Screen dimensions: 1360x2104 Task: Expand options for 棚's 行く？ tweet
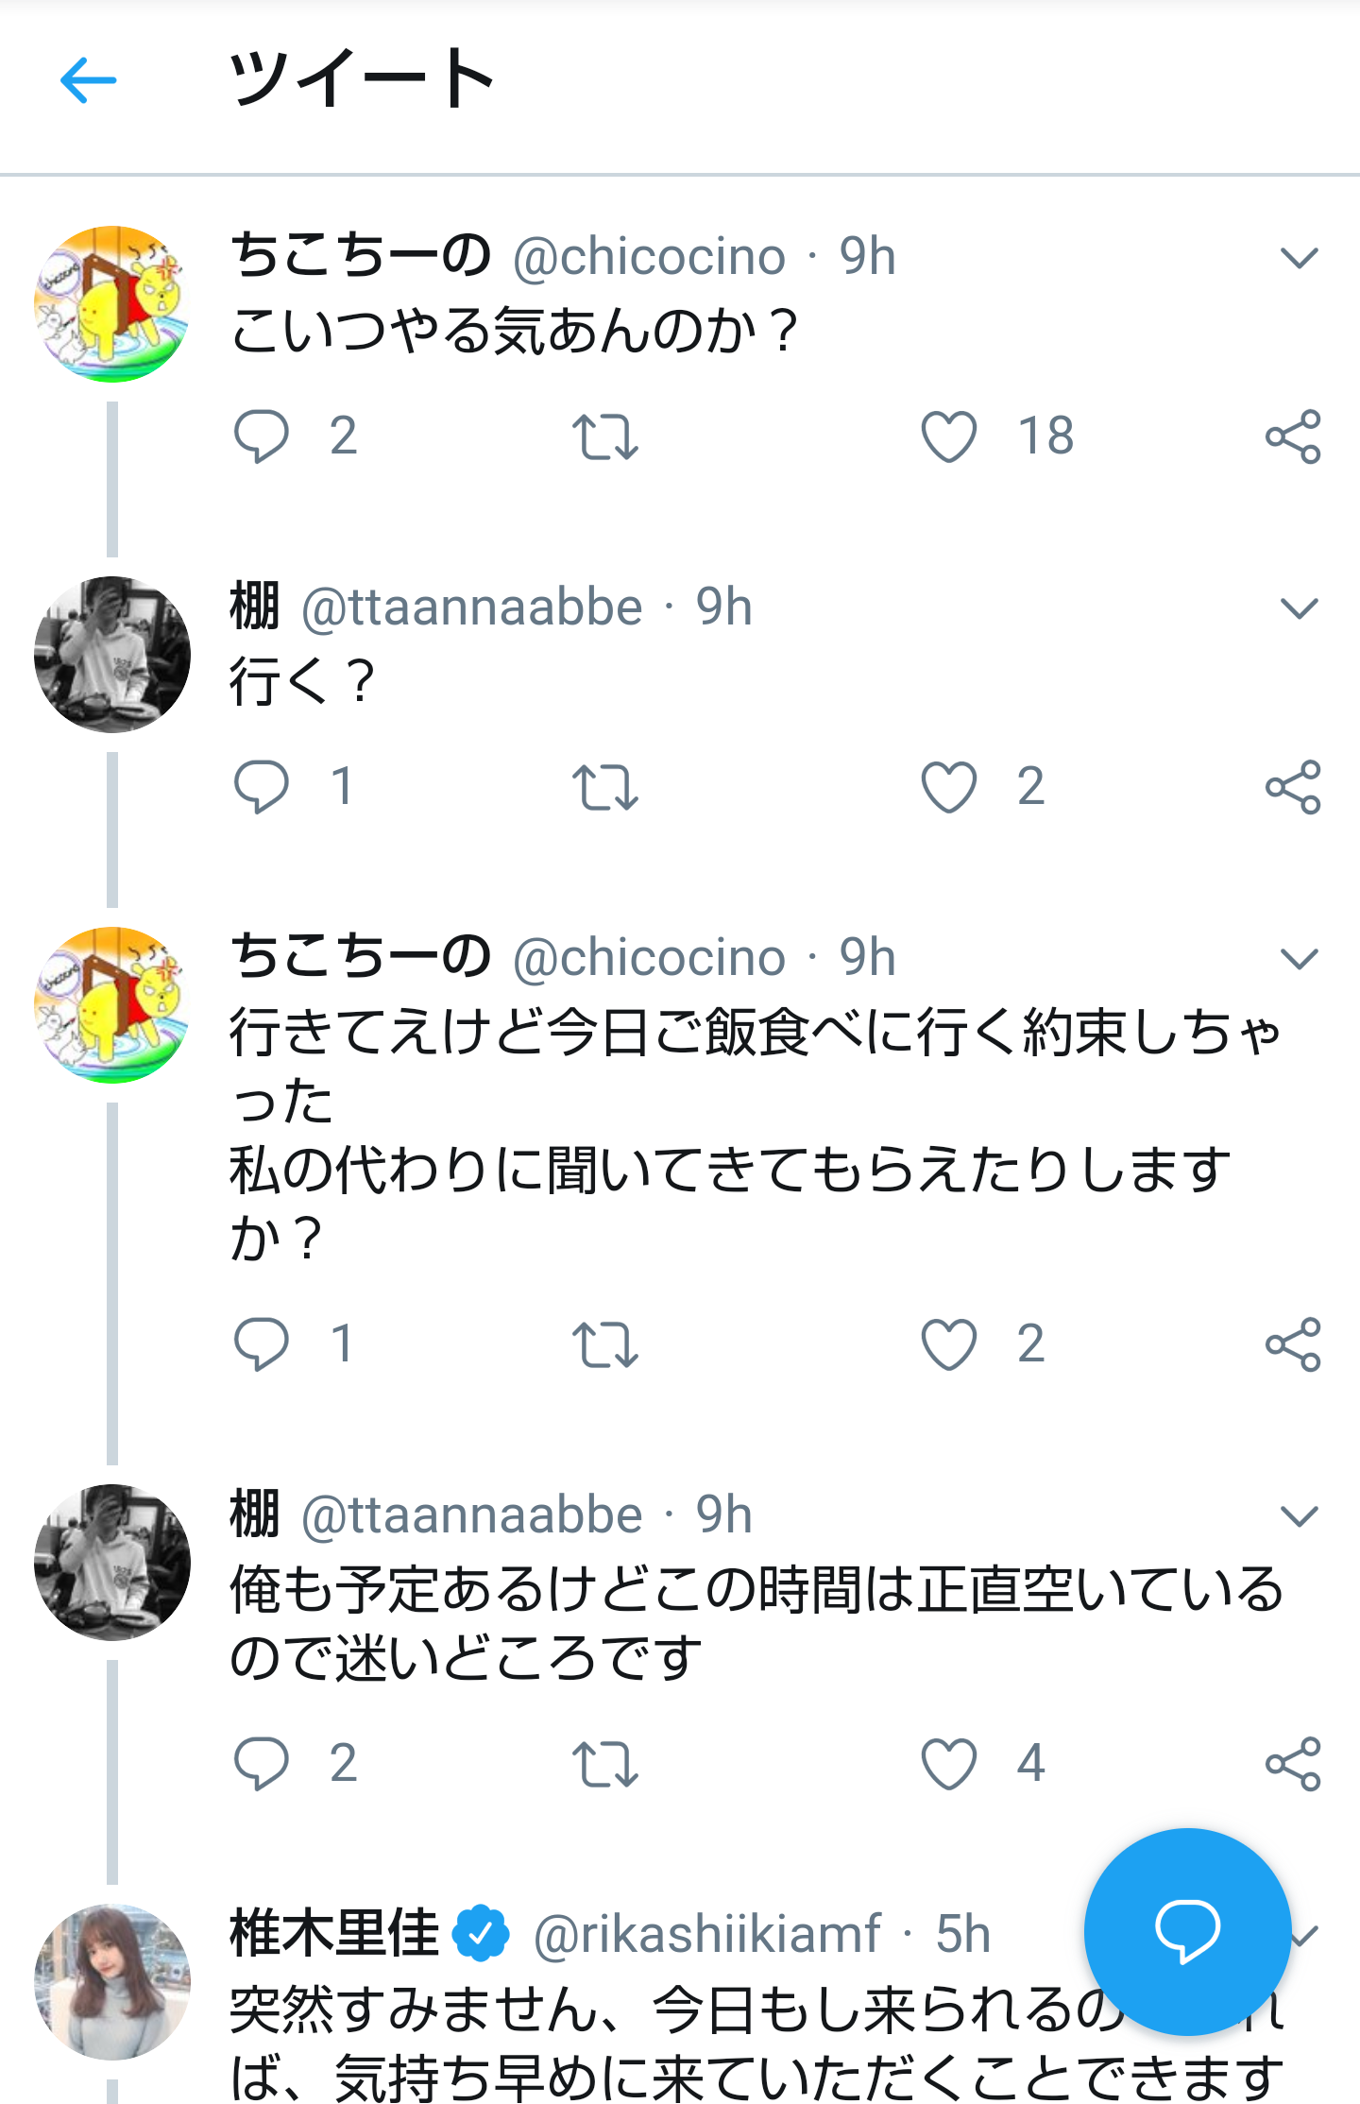pos(1299,608)
